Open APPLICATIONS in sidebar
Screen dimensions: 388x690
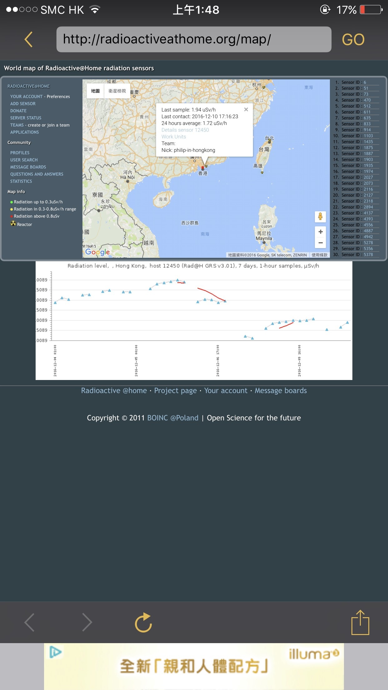click(25, 132)
